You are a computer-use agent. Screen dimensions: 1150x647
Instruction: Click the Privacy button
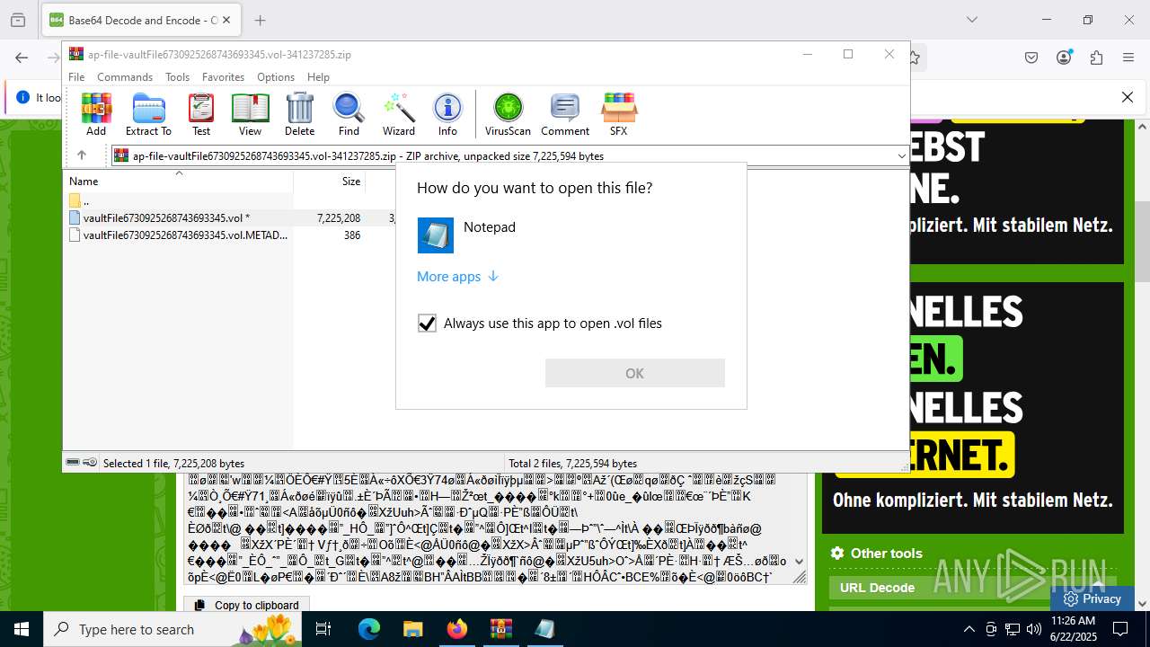(x=1092, y=598)
